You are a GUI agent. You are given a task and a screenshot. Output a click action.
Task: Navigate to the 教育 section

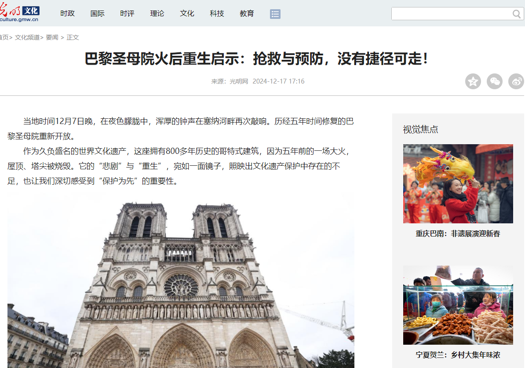(x=247, y=14)
